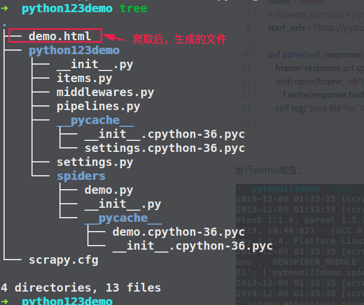The height and width of the screenshot is (305, 364).
Task: Select demo.py under spiders
Action: [x=109, y=190]
